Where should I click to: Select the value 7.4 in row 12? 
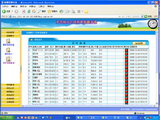pos(84,91)
